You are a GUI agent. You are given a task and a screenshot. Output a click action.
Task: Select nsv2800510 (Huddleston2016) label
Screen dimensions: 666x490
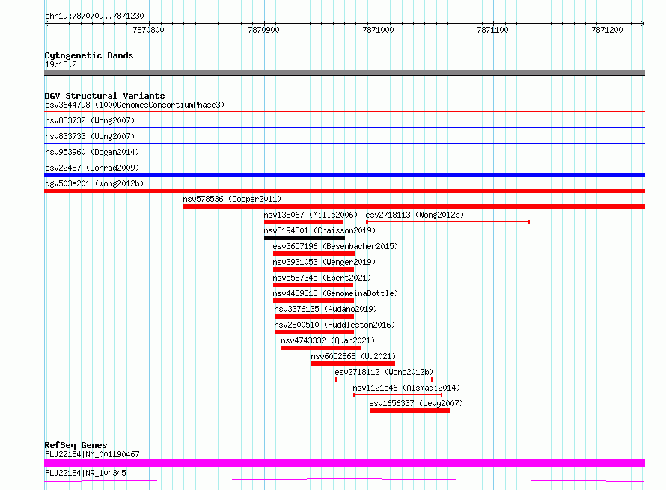(334, 325)
